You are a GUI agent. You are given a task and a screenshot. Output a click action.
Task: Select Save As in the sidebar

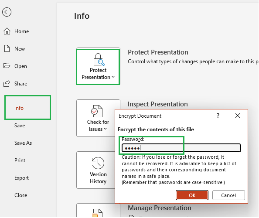coord(23,143)
